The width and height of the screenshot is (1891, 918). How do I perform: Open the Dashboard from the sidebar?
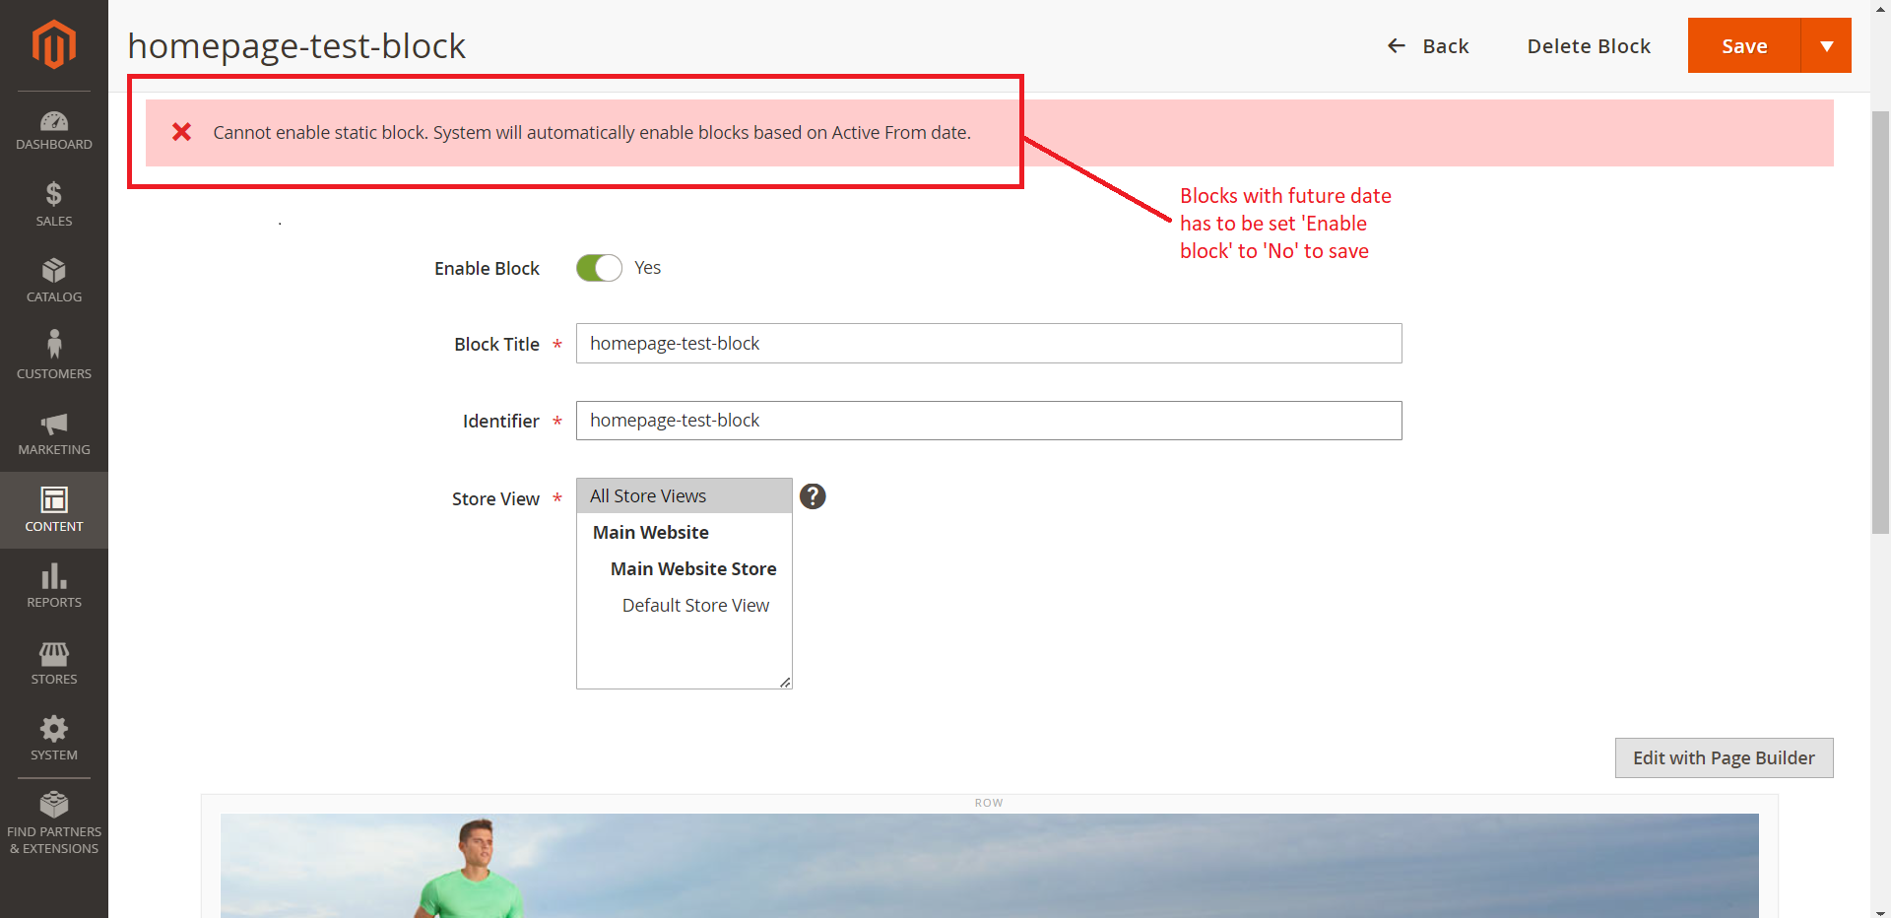click(54, 131)
